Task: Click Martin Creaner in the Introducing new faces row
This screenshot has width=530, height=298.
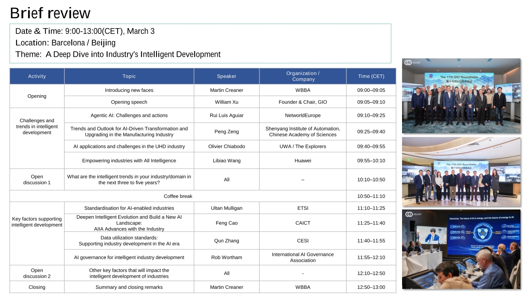Action: 226,90
